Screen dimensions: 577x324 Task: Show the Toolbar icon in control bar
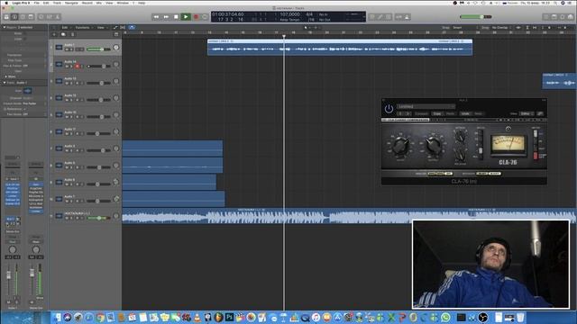(31, 17)
